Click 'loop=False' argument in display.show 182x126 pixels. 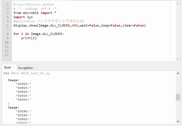[111, 25]
